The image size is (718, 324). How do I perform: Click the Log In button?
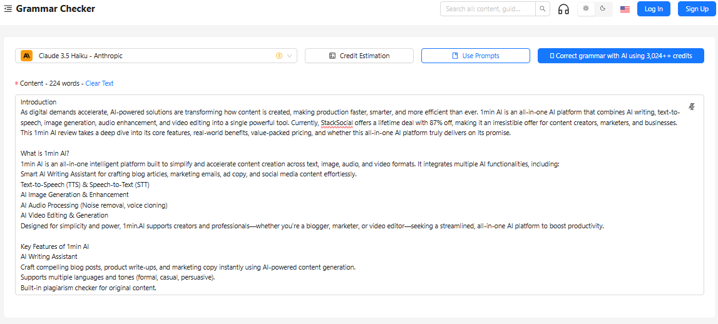654,9
